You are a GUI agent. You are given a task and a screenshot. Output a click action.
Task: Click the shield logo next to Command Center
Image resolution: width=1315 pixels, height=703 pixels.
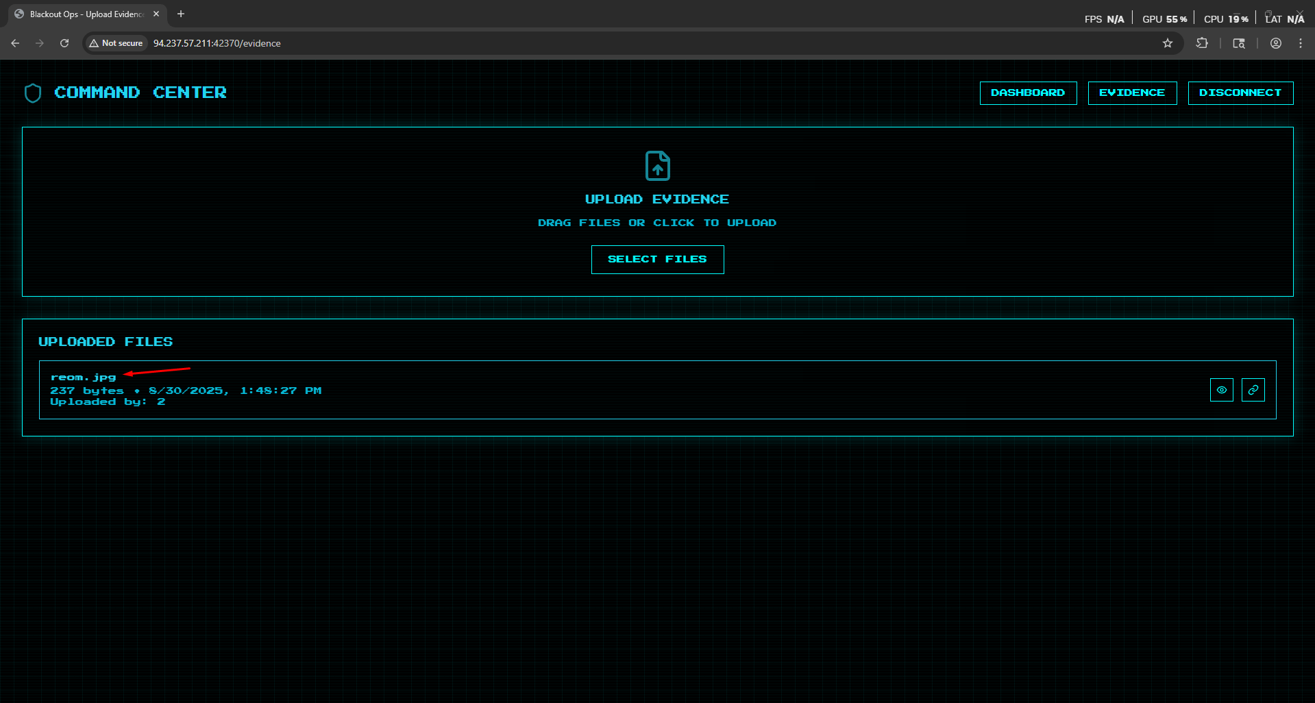pos(33,93)
